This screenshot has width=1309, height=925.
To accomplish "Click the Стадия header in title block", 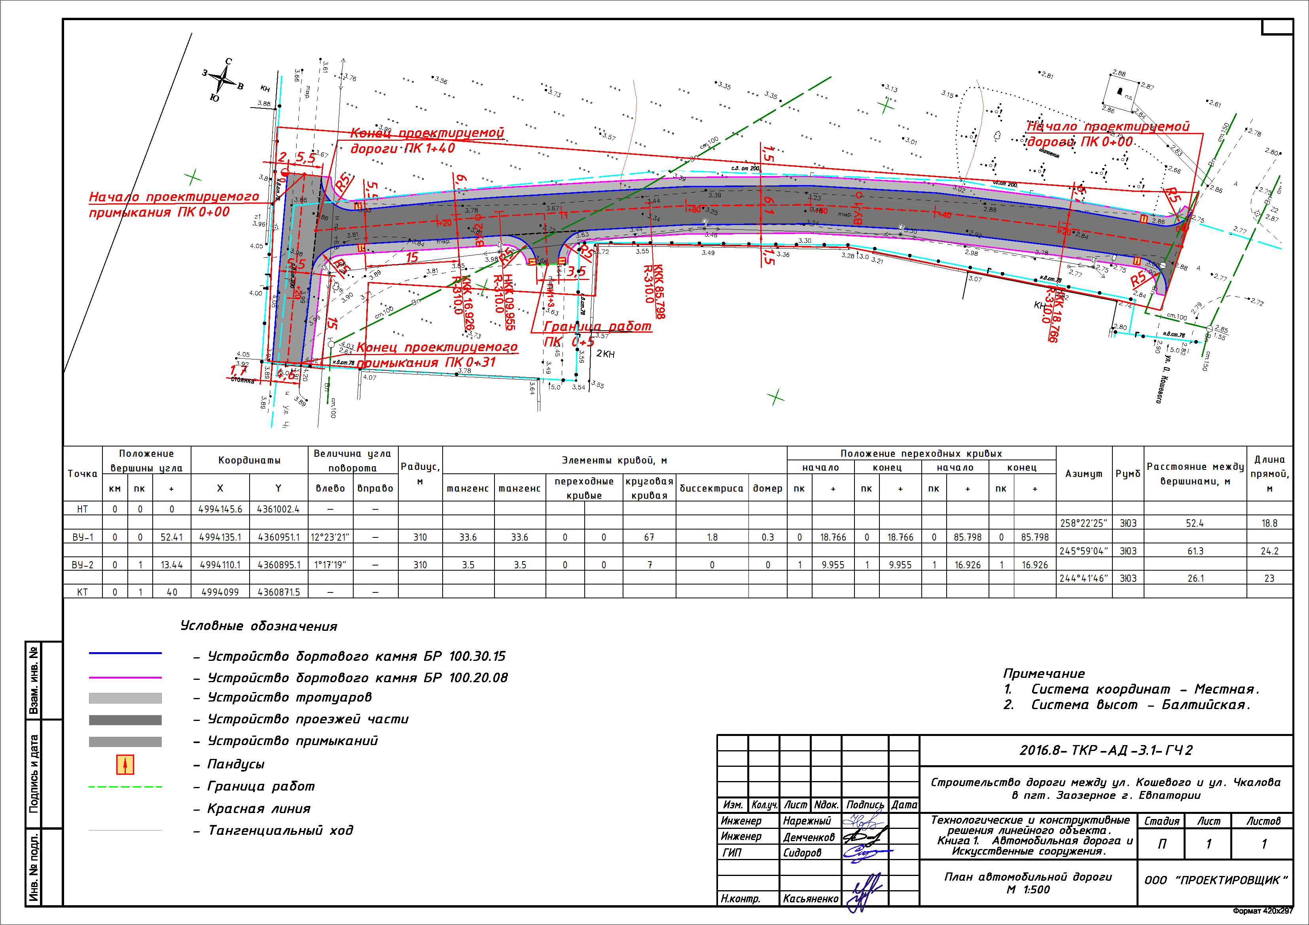I will (x=1161, y=821).
